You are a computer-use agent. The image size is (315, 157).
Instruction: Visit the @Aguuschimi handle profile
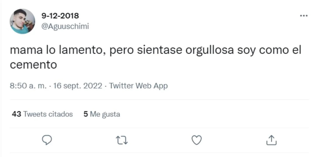pos(65,26)
